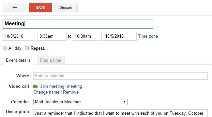
Task: Remove the video call
Action: (71, 92)
